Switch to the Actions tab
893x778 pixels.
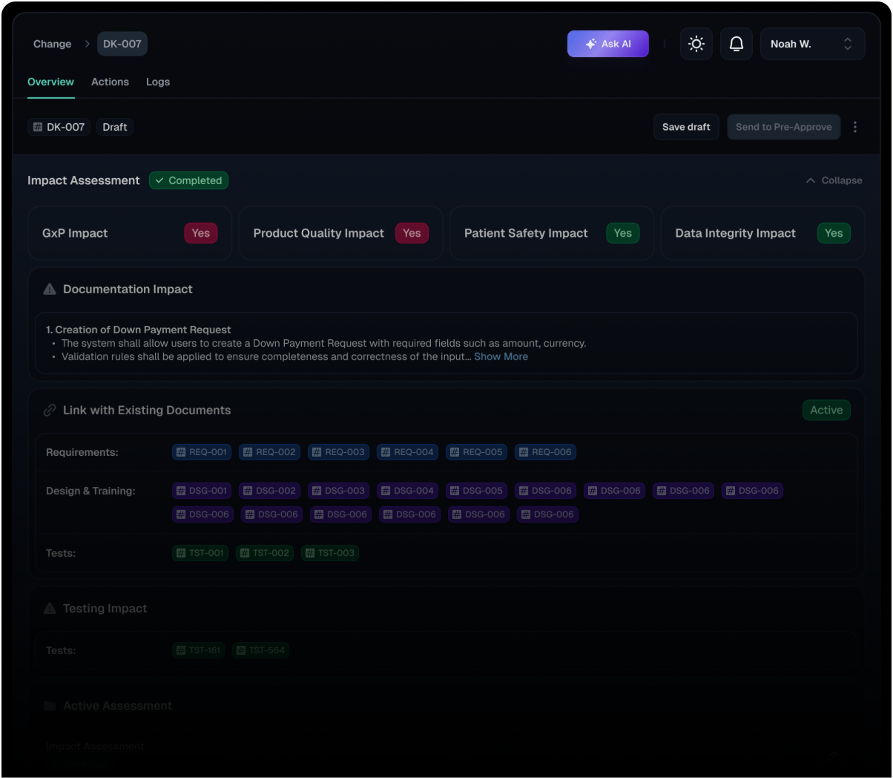[x=110, y=82]
